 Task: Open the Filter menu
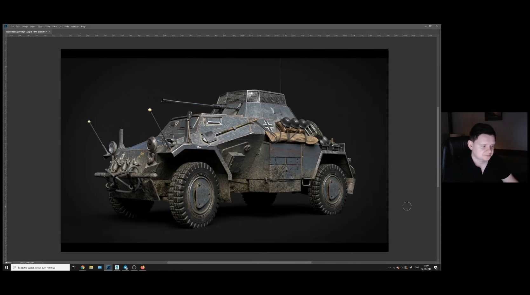click(x=54, y=27)
